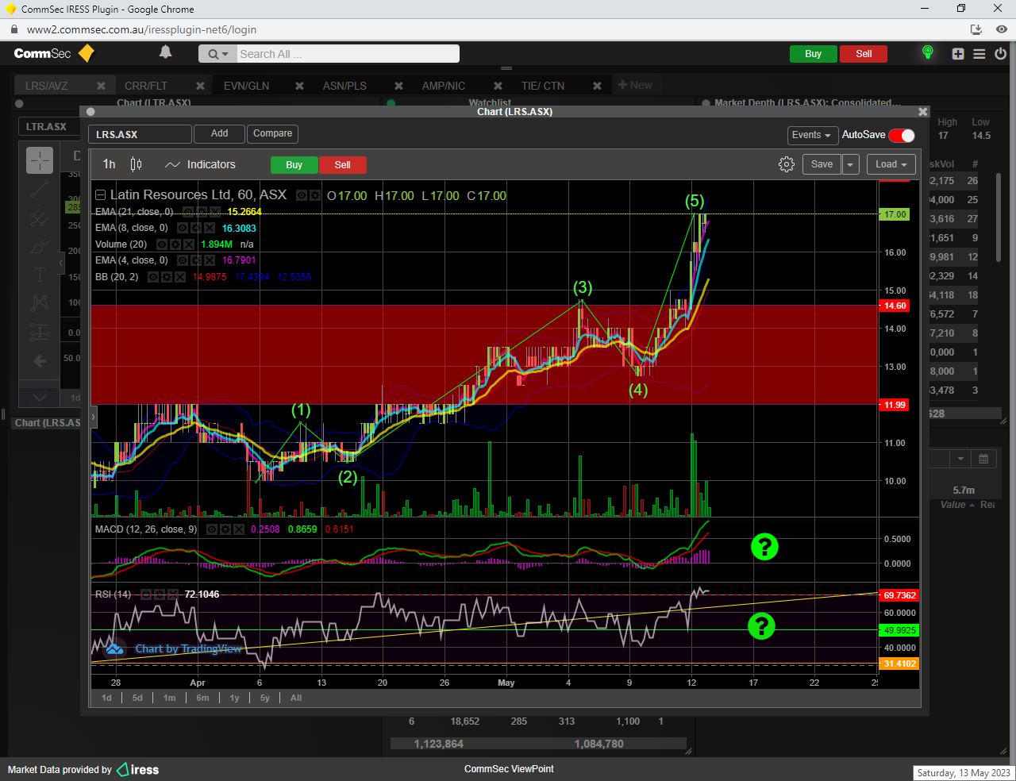Click the add widget plus icon
The width and height of the screenshot is (1016, 781).
tap(958, 54)
